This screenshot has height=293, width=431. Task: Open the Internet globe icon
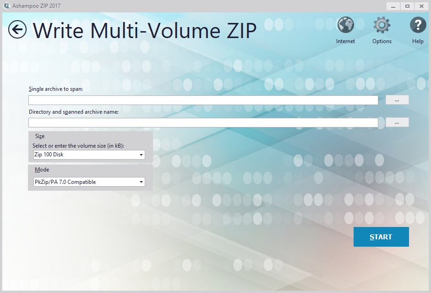point(345,25)
